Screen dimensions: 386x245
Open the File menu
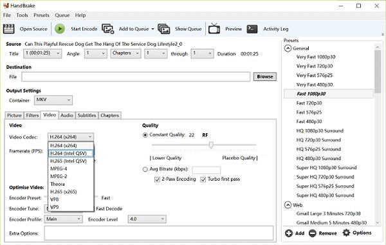click(7, 15)
